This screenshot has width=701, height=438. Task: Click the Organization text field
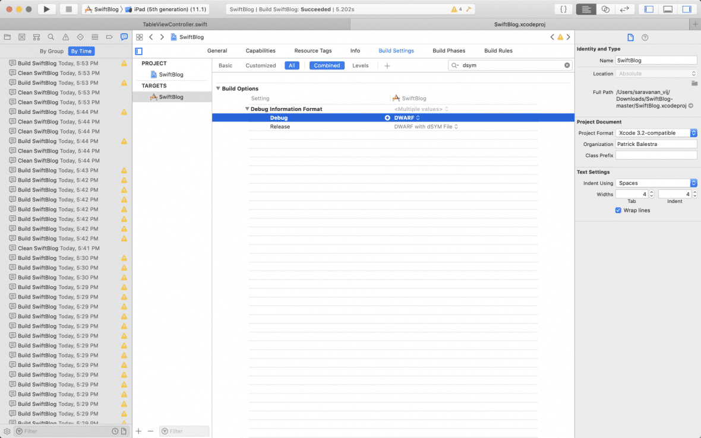click(656, 144)
